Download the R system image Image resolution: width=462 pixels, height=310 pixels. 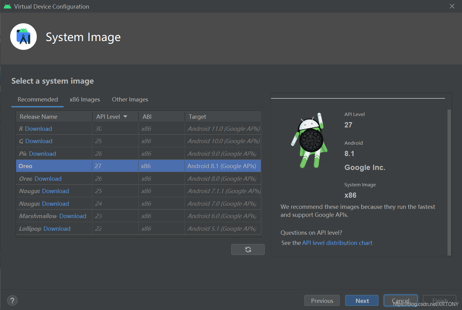pos(39,129)
